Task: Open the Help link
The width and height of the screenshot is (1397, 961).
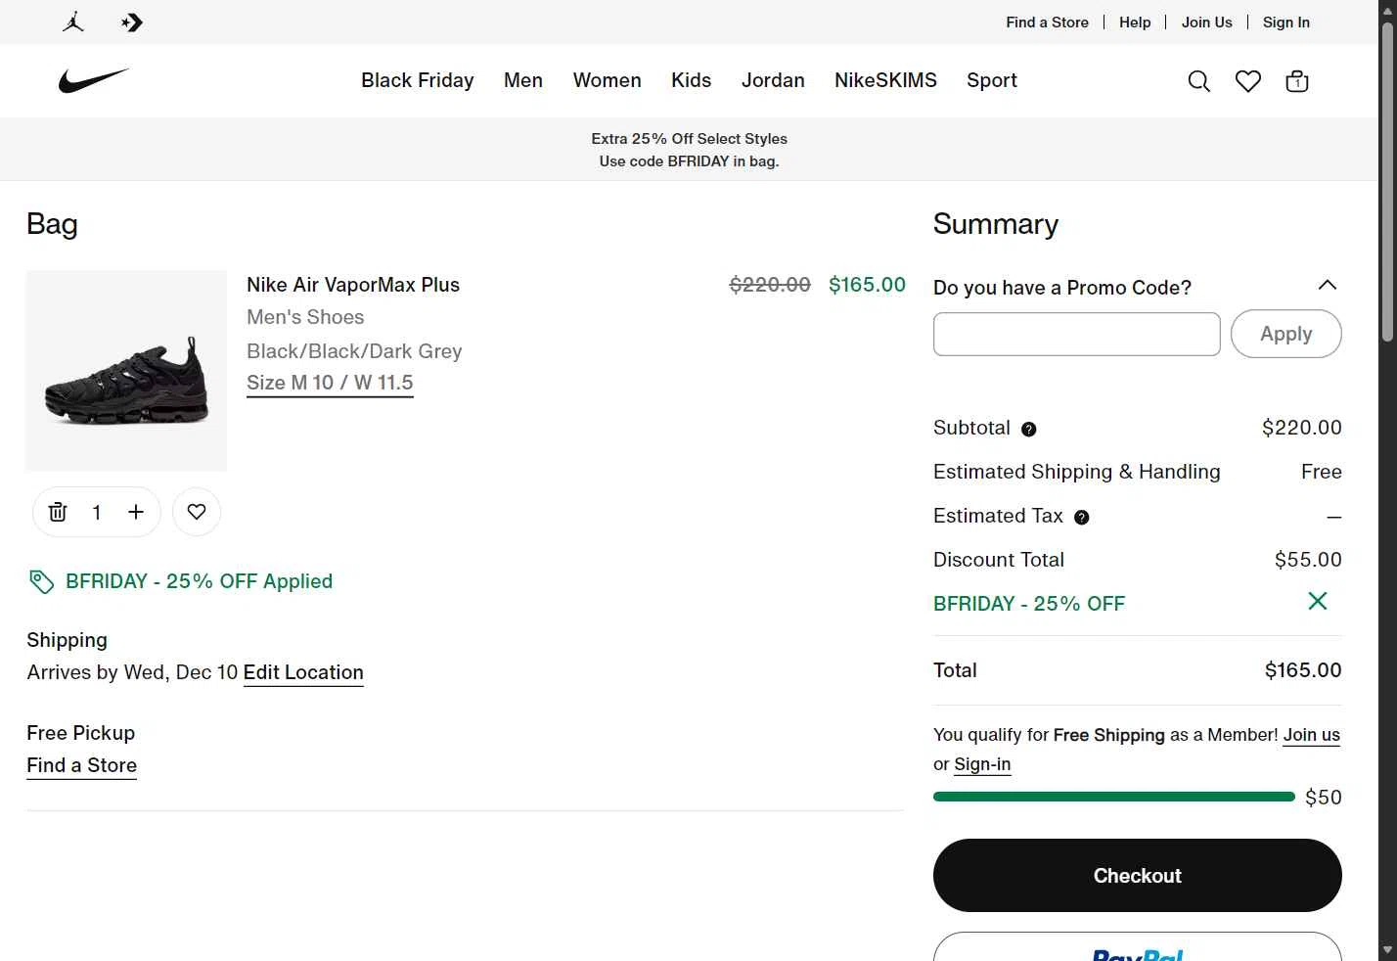Action: click(x=1135, y=22)
